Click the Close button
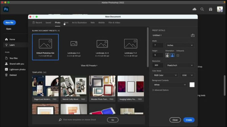Viewport: 227px width, 127px height. (x=175, y=120)
